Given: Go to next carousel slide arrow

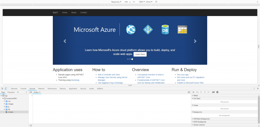Looking at the screenshot, I should [195, 41].
